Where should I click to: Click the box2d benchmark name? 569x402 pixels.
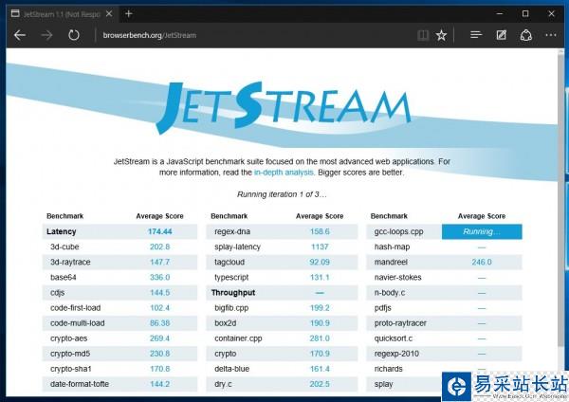pos(225,323)
